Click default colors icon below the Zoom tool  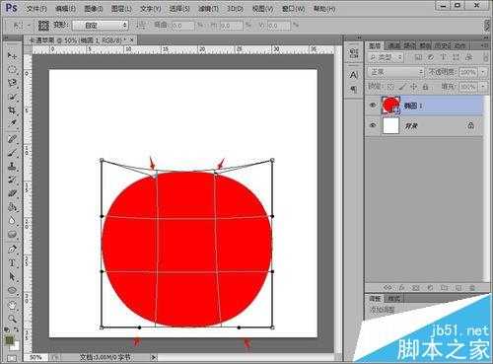pyautogui.click(x=7, y=329)
